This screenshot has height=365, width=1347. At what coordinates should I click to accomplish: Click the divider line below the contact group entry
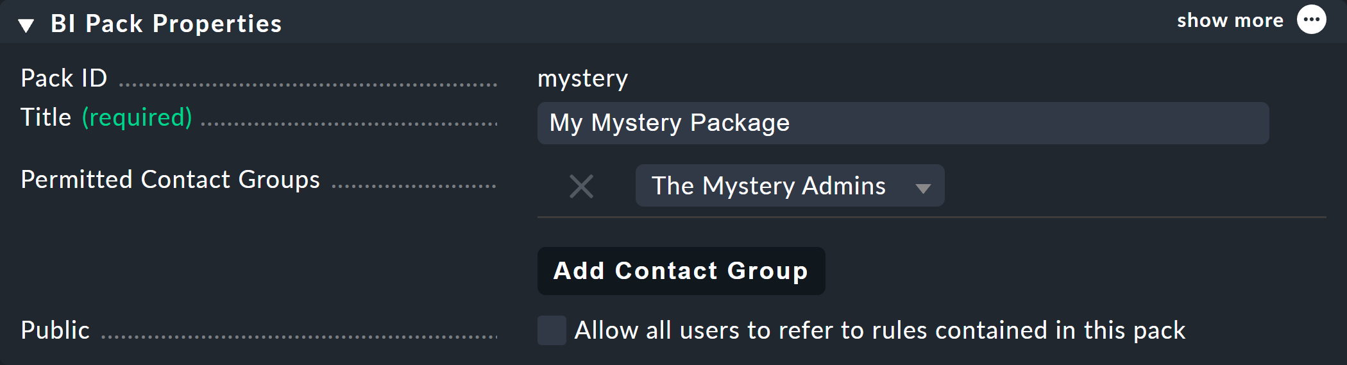click(931, 217)
